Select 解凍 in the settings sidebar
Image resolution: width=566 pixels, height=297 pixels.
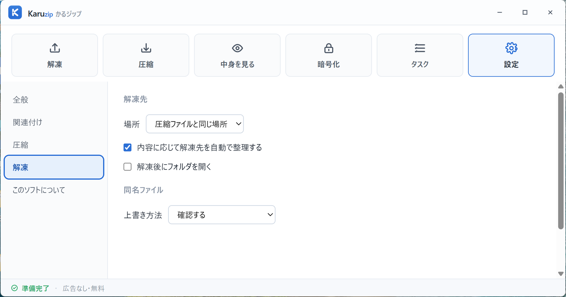point(54,167)
